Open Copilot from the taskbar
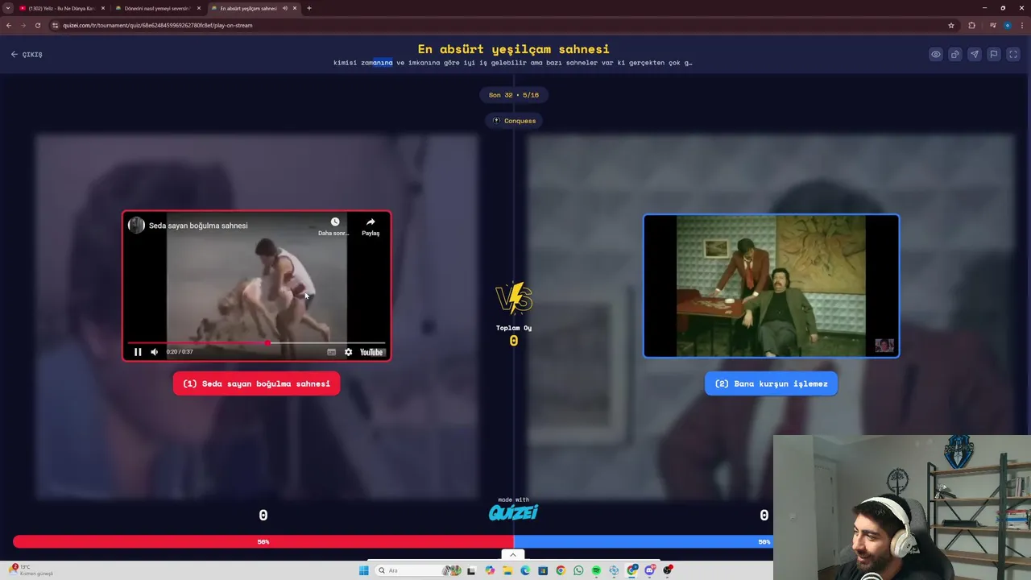1031x580 pixels. click(490, 570)
